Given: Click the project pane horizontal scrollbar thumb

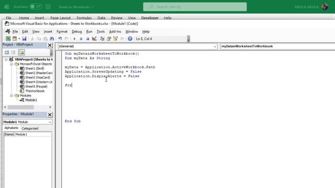Looking at the screenshot, I should click(x=20, y=107).
